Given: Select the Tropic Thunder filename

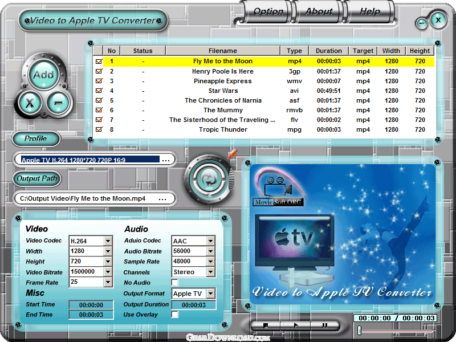Looking at the screenshot, I should click(223, 129).
